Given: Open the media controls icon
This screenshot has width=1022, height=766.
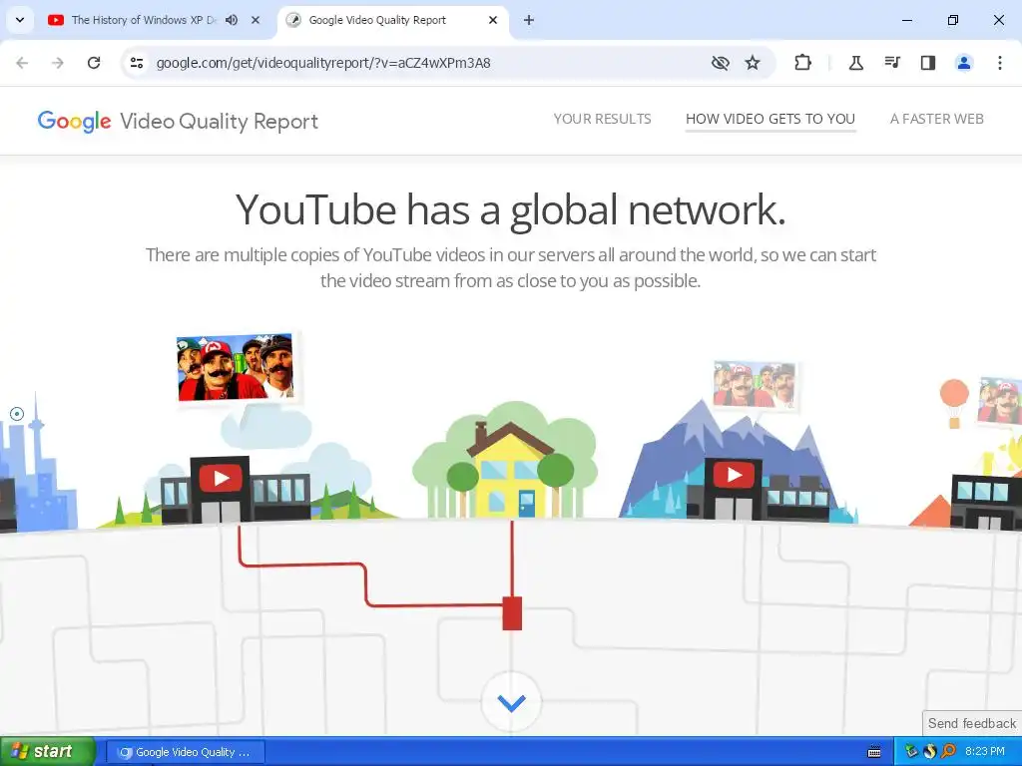Looking at the screenshot, I should 892,63.
